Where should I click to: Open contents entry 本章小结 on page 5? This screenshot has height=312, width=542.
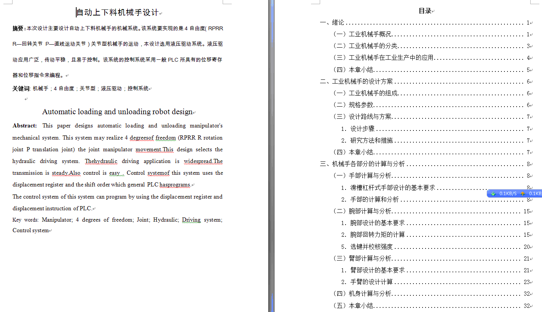(431, 70)
